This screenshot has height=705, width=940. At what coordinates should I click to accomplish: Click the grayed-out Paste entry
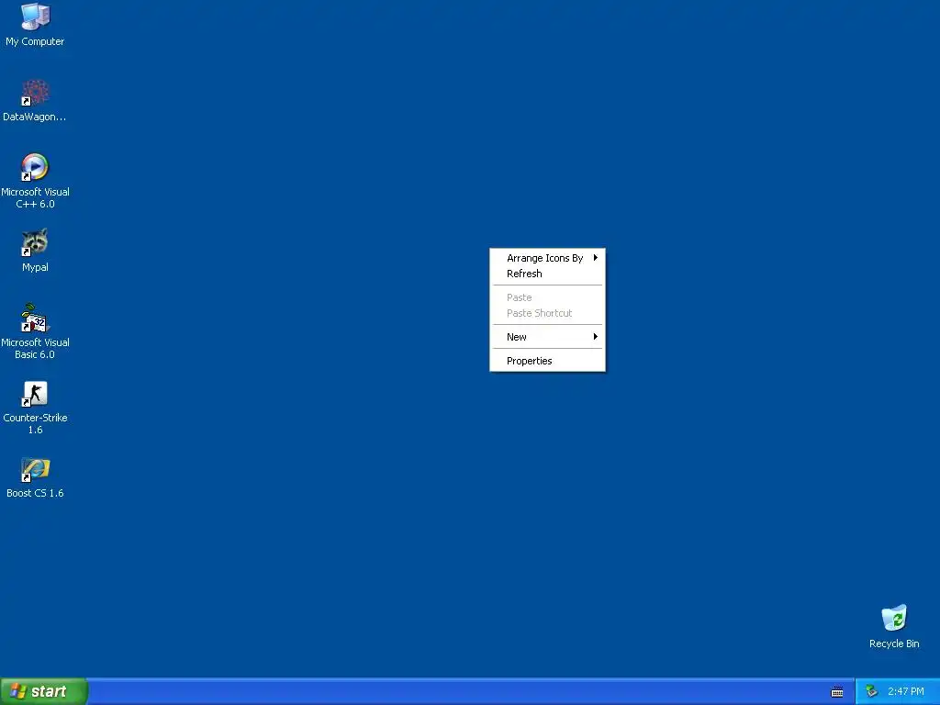pos(547,297)
